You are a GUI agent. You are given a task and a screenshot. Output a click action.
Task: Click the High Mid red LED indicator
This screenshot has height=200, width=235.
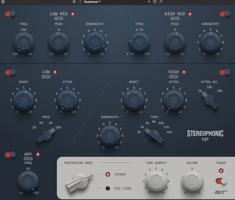[190, 14]
